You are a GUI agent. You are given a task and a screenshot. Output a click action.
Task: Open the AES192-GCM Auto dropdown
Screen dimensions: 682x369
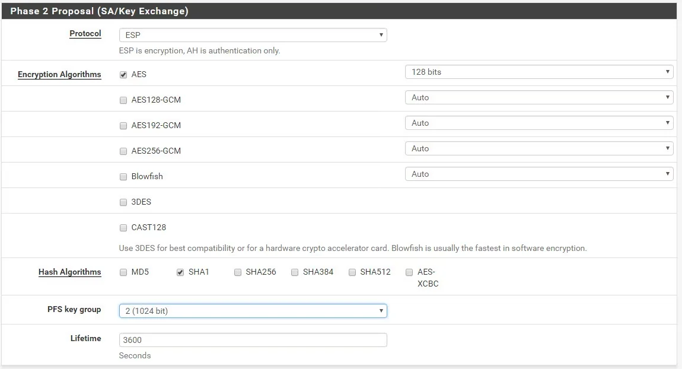click(x=538, y=123)
